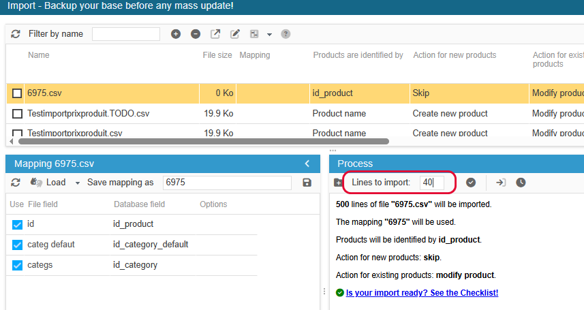Click the check mark icon in Process toolbar
This screenshot has width=584, height=310.
[470, 183]
